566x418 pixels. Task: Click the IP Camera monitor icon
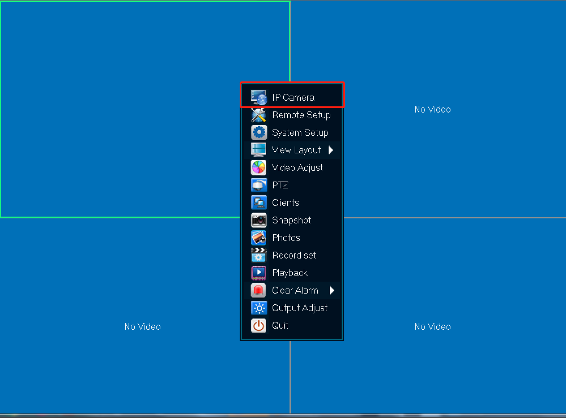point(259,97)
